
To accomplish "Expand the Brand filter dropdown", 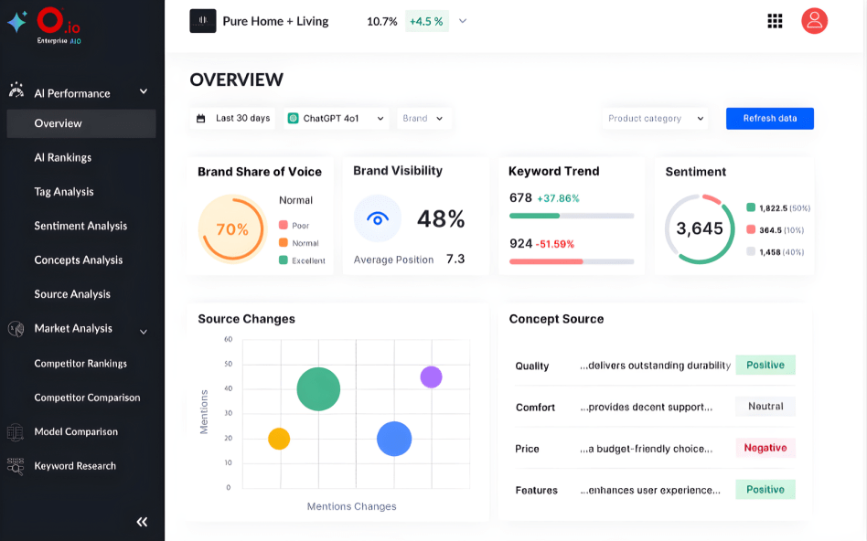I will coord(423,119).
